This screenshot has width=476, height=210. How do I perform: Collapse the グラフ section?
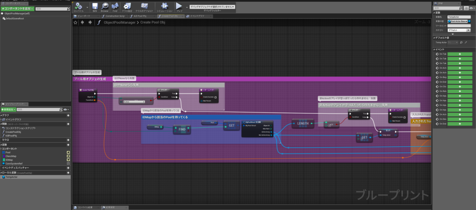click(1, 115)
